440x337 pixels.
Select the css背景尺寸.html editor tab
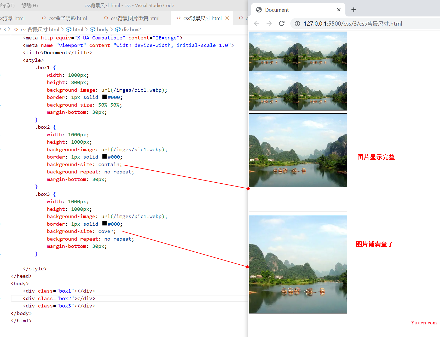click(x=202, y=18)
